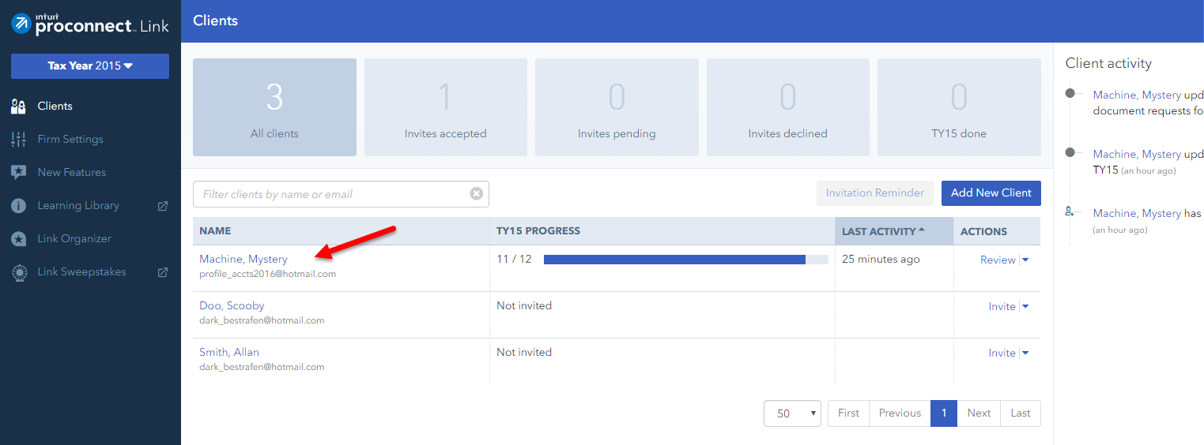
Task: Click the Invitation Reminder button
Action: [875, 193]
